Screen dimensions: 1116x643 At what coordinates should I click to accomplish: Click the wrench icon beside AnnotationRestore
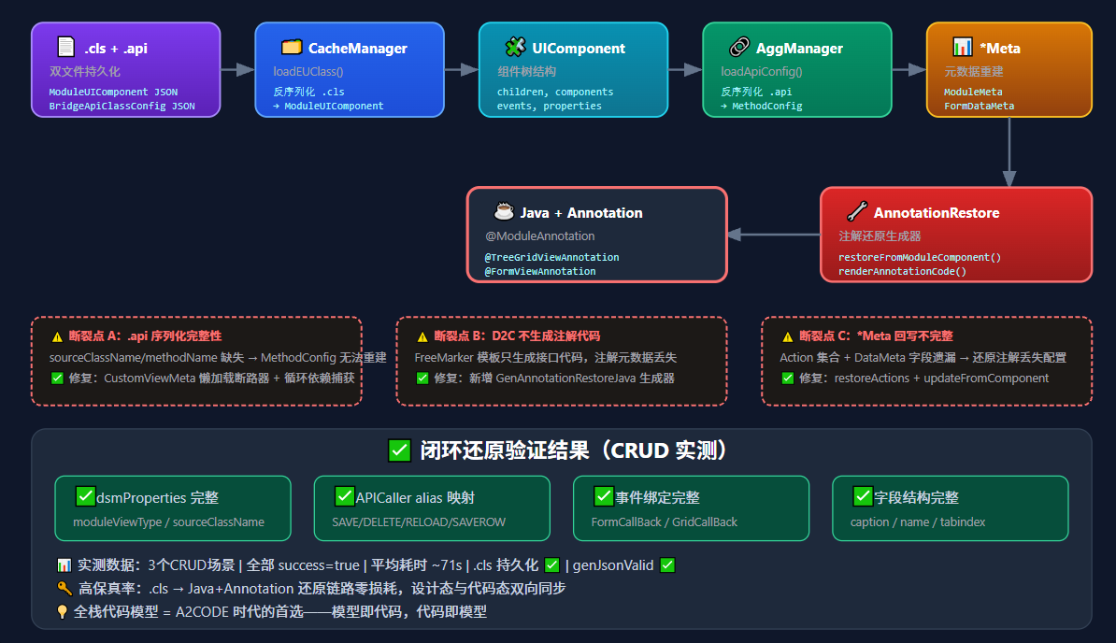coord(857,211)
